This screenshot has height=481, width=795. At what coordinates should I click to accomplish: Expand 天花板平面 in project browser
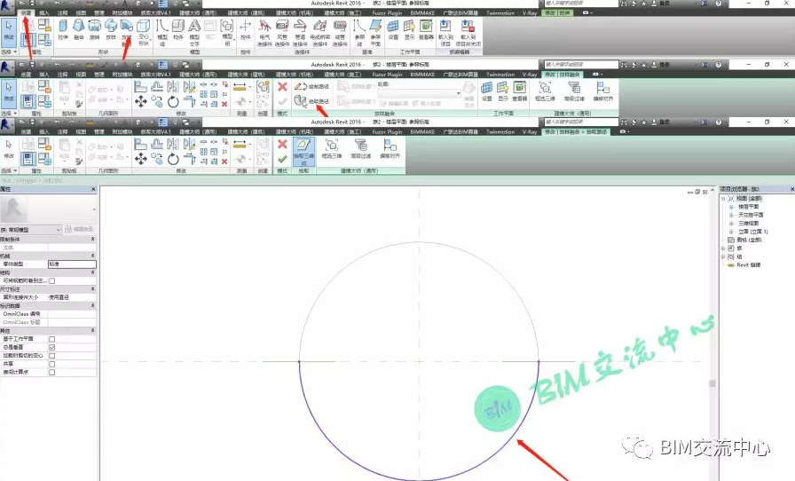731,215
